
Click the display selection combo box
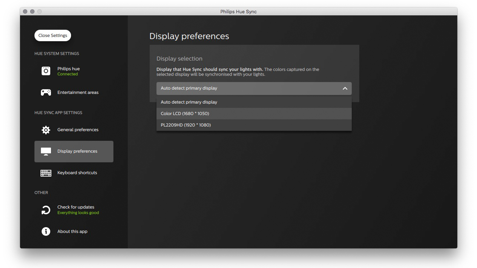tap(254, 88)
